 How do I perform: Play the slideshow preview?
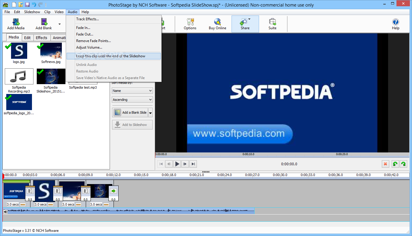click(x=177, y=164)
